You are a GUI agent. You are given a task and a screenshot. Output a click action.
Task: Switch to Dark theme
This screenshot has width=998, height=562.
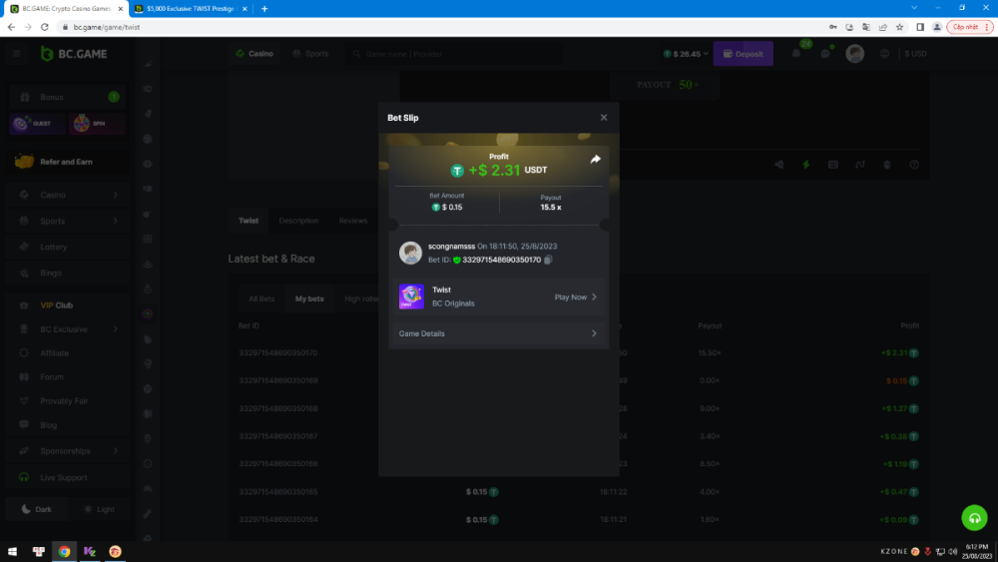coord(36,509)
